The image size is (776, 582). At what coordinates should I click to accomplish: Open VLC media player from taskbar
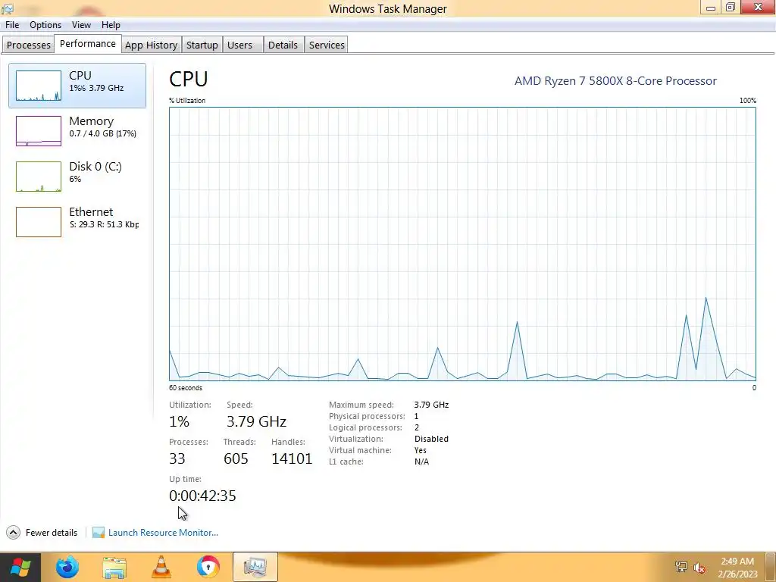pos(161,567)
